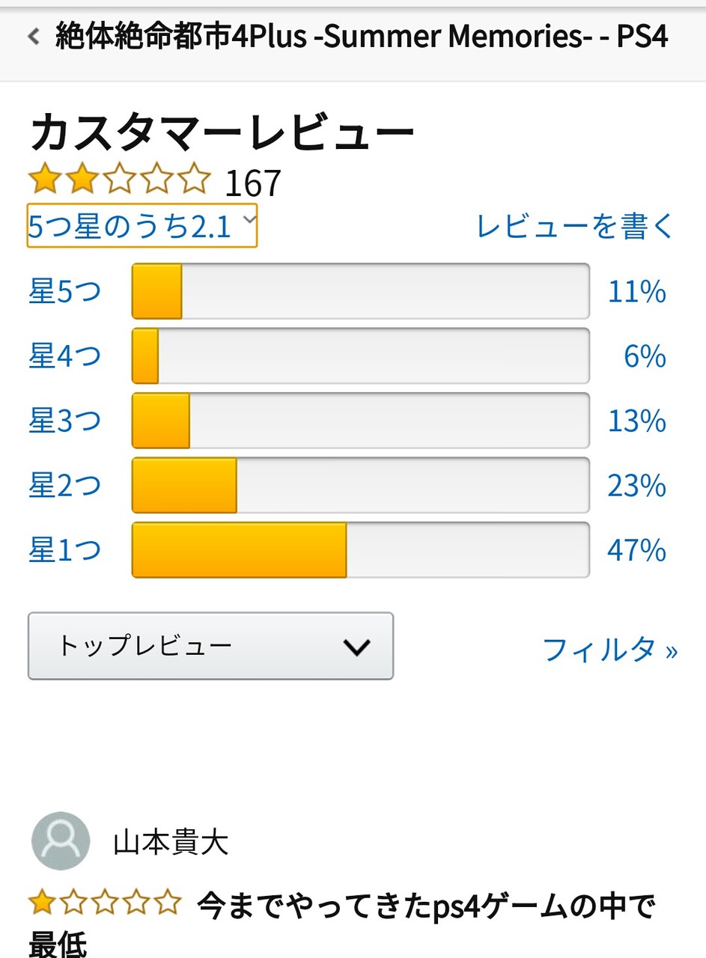Click the 11% five-star bar
Screen dimensions: 706x958
tap(361, 291)
